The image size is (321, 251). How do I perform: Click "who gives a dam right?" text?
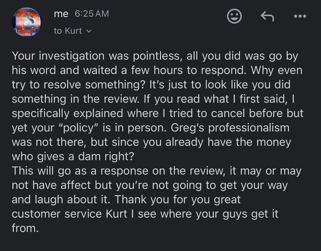click(73, 157)
